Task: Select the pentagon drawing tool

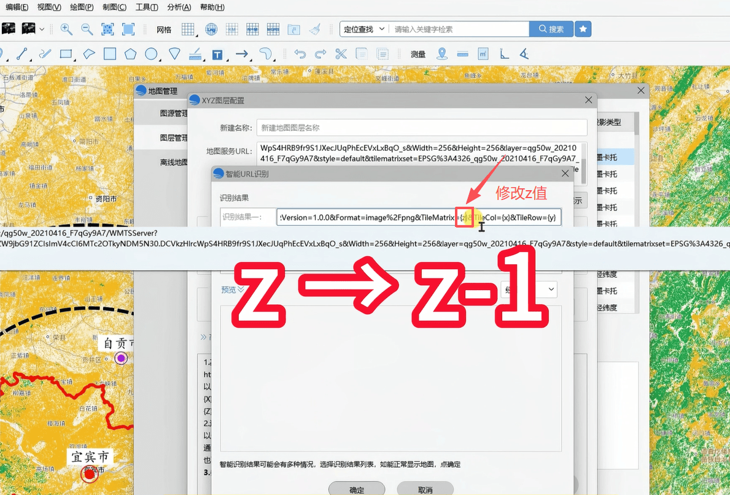Action: pos(130,54)
